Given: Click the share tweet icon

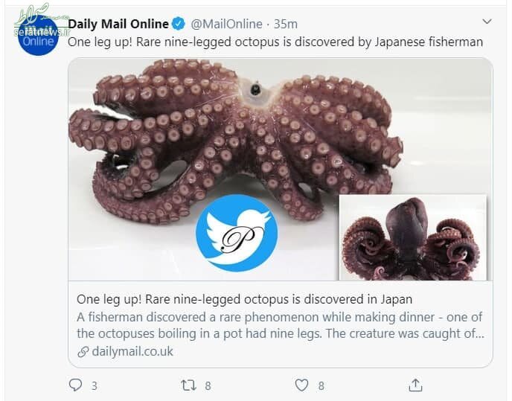Looking at the screenshot, I should 416,385.
